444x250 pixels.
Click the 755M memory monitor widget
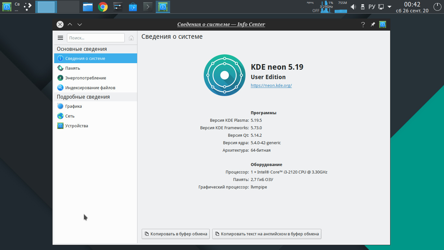[x=341, y=7]
